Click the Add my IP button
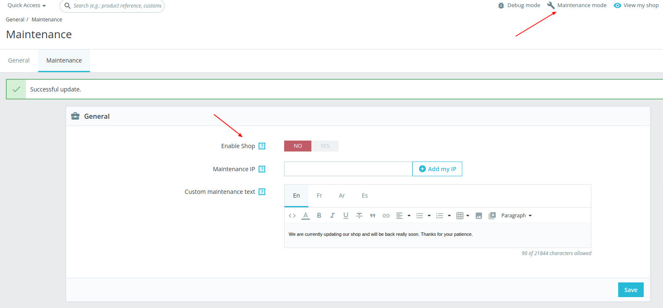This screenshot has width=663, height=308. tap(437, 169)
